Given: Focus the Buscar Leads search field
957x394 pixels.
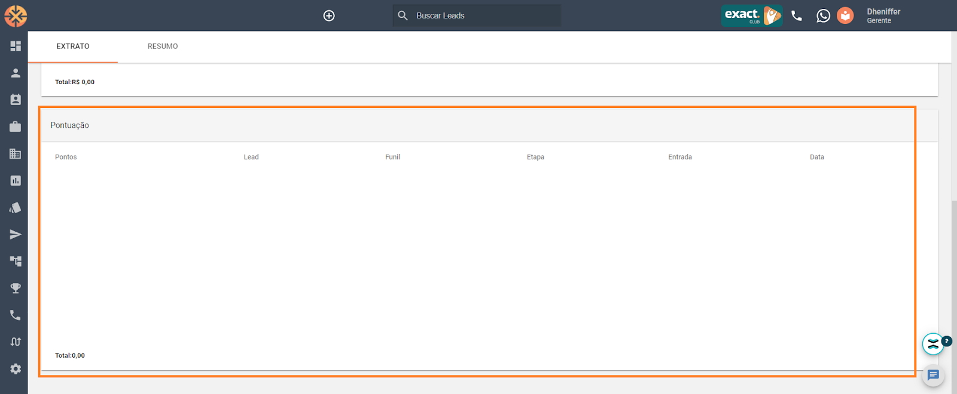Looking at the screenshot, I should click(477, 16).
